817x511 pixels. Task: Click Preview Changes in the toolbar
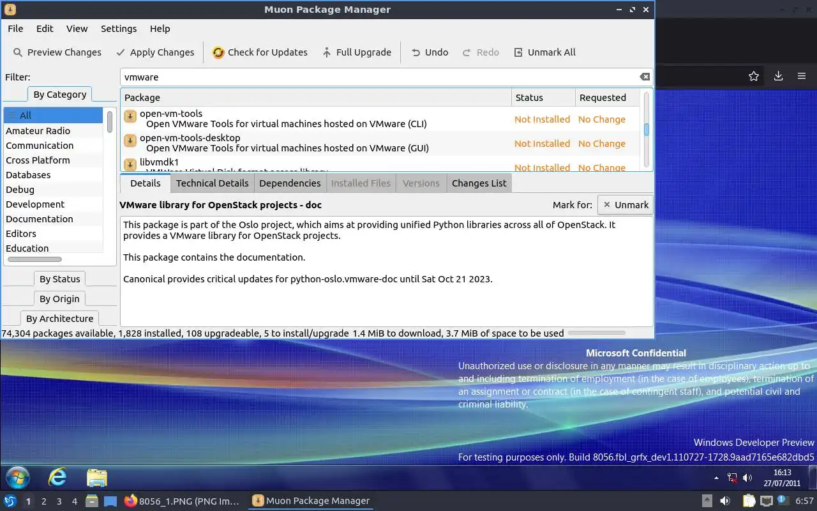pos(57,52)
